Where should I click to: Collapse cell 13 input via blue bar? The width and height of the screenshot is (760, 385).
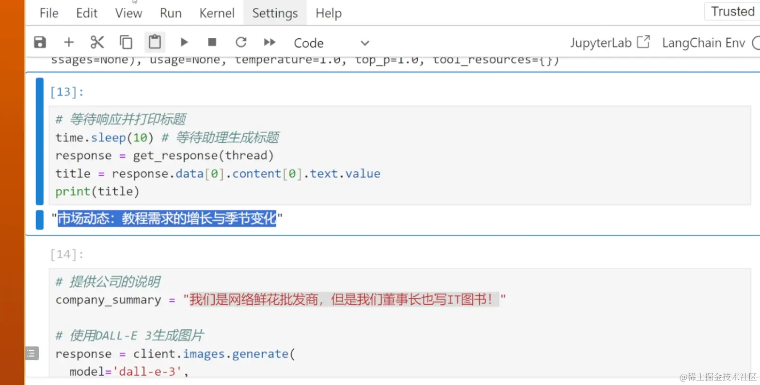tap(40, 141)
